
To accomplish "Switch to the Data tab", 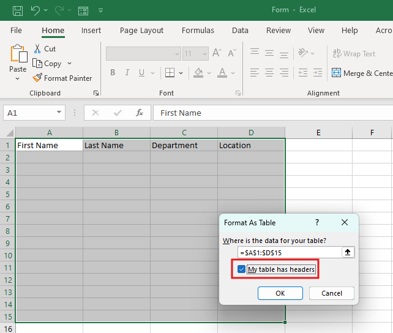I will 240,31.
